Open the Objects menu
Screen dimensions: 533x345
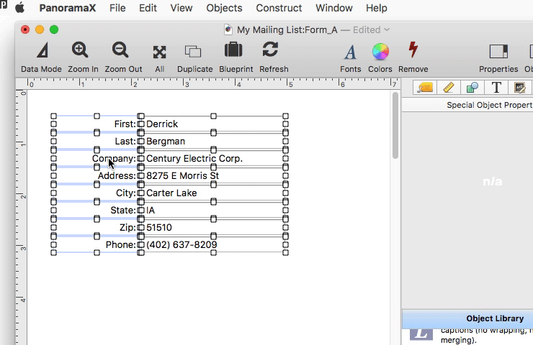click(224, 8)
